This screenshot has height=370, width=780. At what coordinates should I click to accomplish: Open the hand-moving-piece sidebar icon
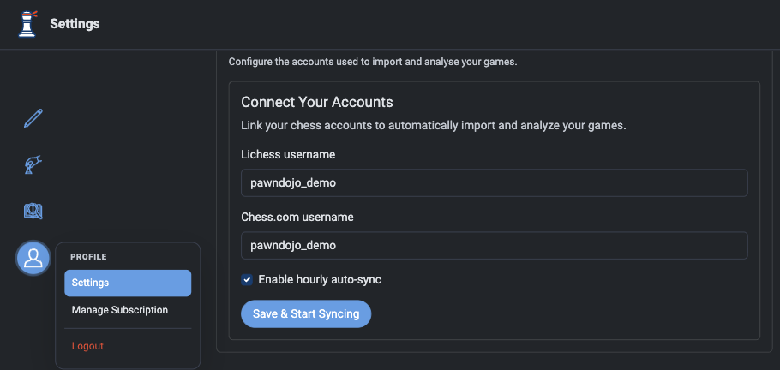[x=33, y=164]
